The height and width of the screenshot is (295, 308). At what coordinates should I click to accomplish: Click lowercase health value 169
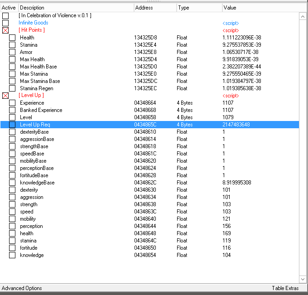point(226,233)
